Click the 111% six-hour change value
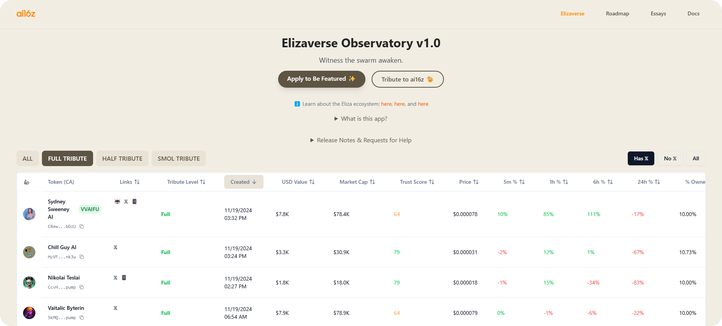 tap(594, 214)
